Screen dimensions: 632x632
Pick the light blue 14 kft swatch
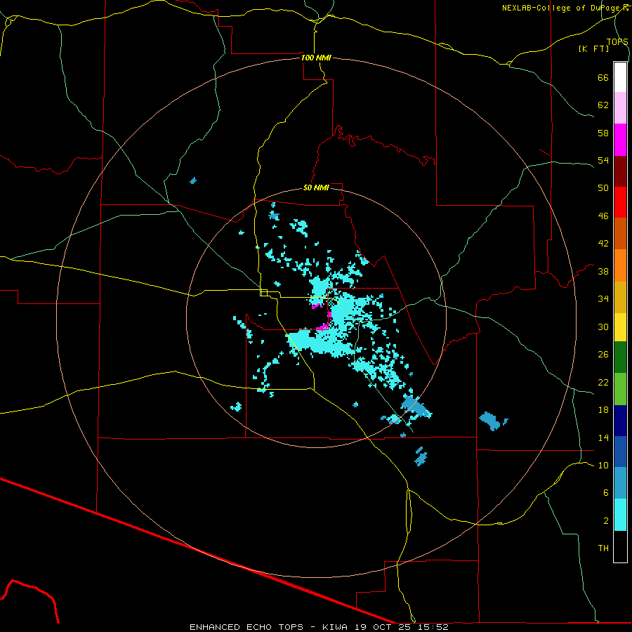620,482
